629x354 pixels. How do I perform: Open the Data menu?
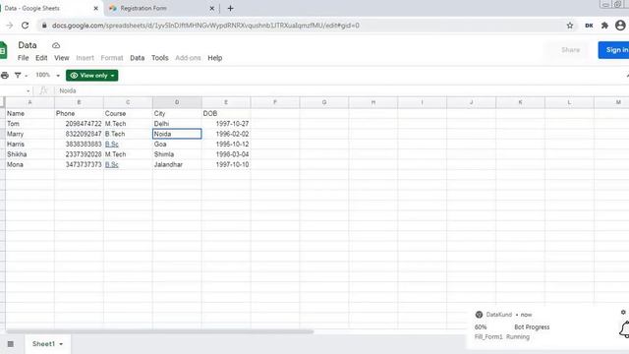pyautogui.click(x=138, y=58)
